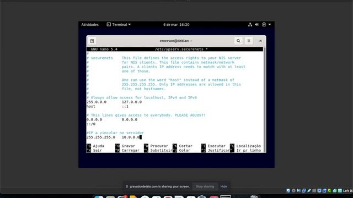
Task: Click the 'host' entry line text
Action: [x=90, y=106]
